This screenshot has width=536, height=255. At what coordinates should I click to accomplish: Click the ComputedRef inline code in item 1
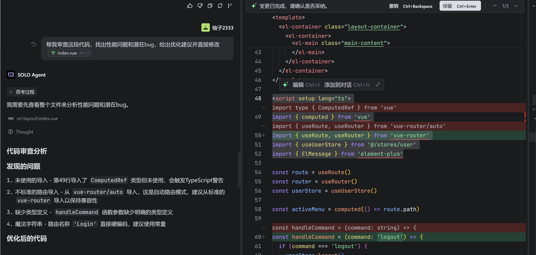[109, 180]
